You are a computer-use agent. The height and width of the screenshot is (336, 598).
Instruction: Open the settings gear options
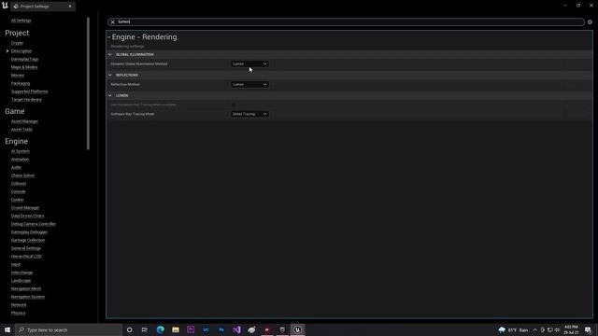point(590,22)
